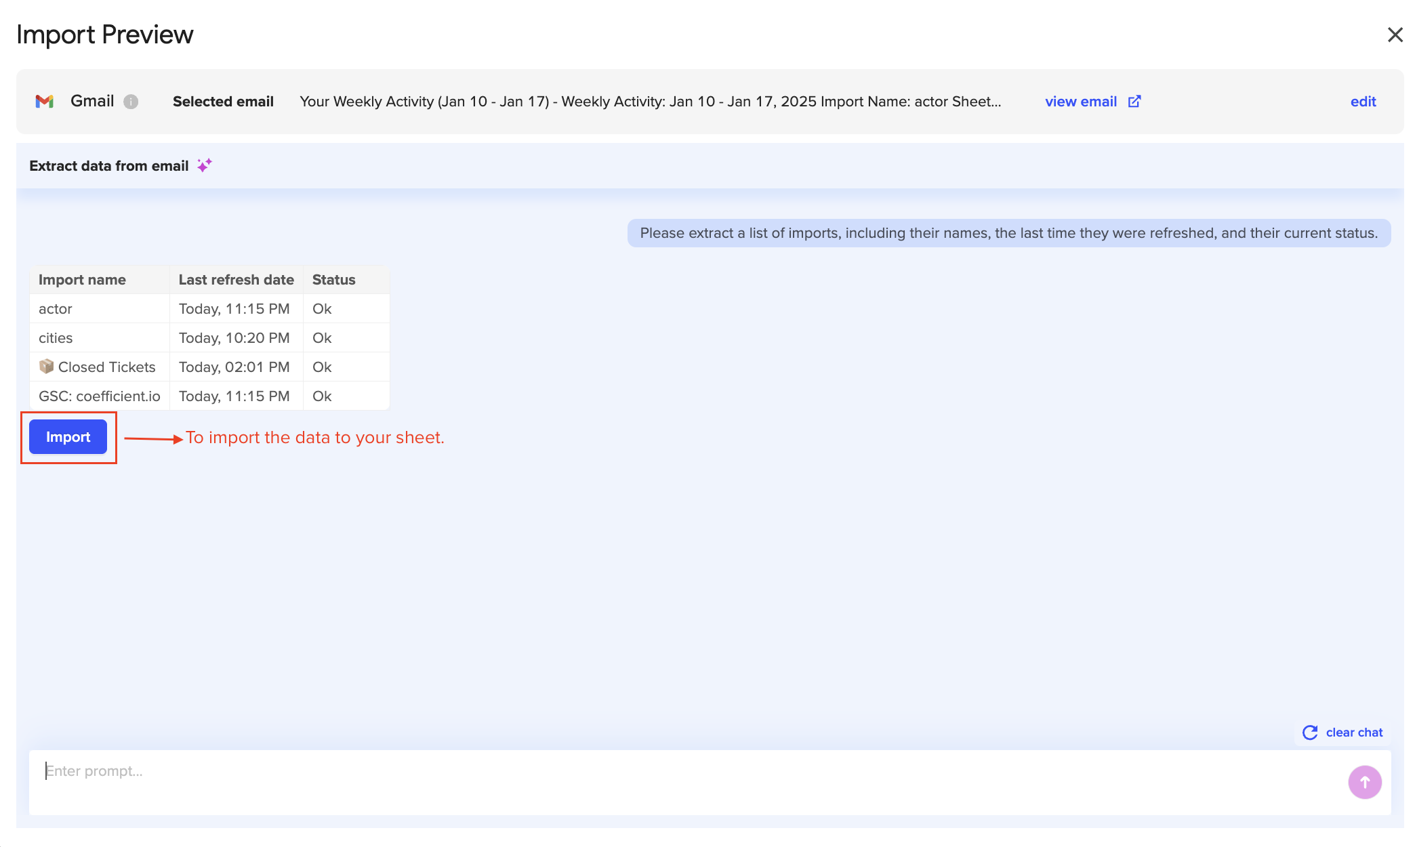Viewport: 1415px width, 847px height.
Task: Click the sparkle AI icon beside Extract data
Action: tap(205, 165)
